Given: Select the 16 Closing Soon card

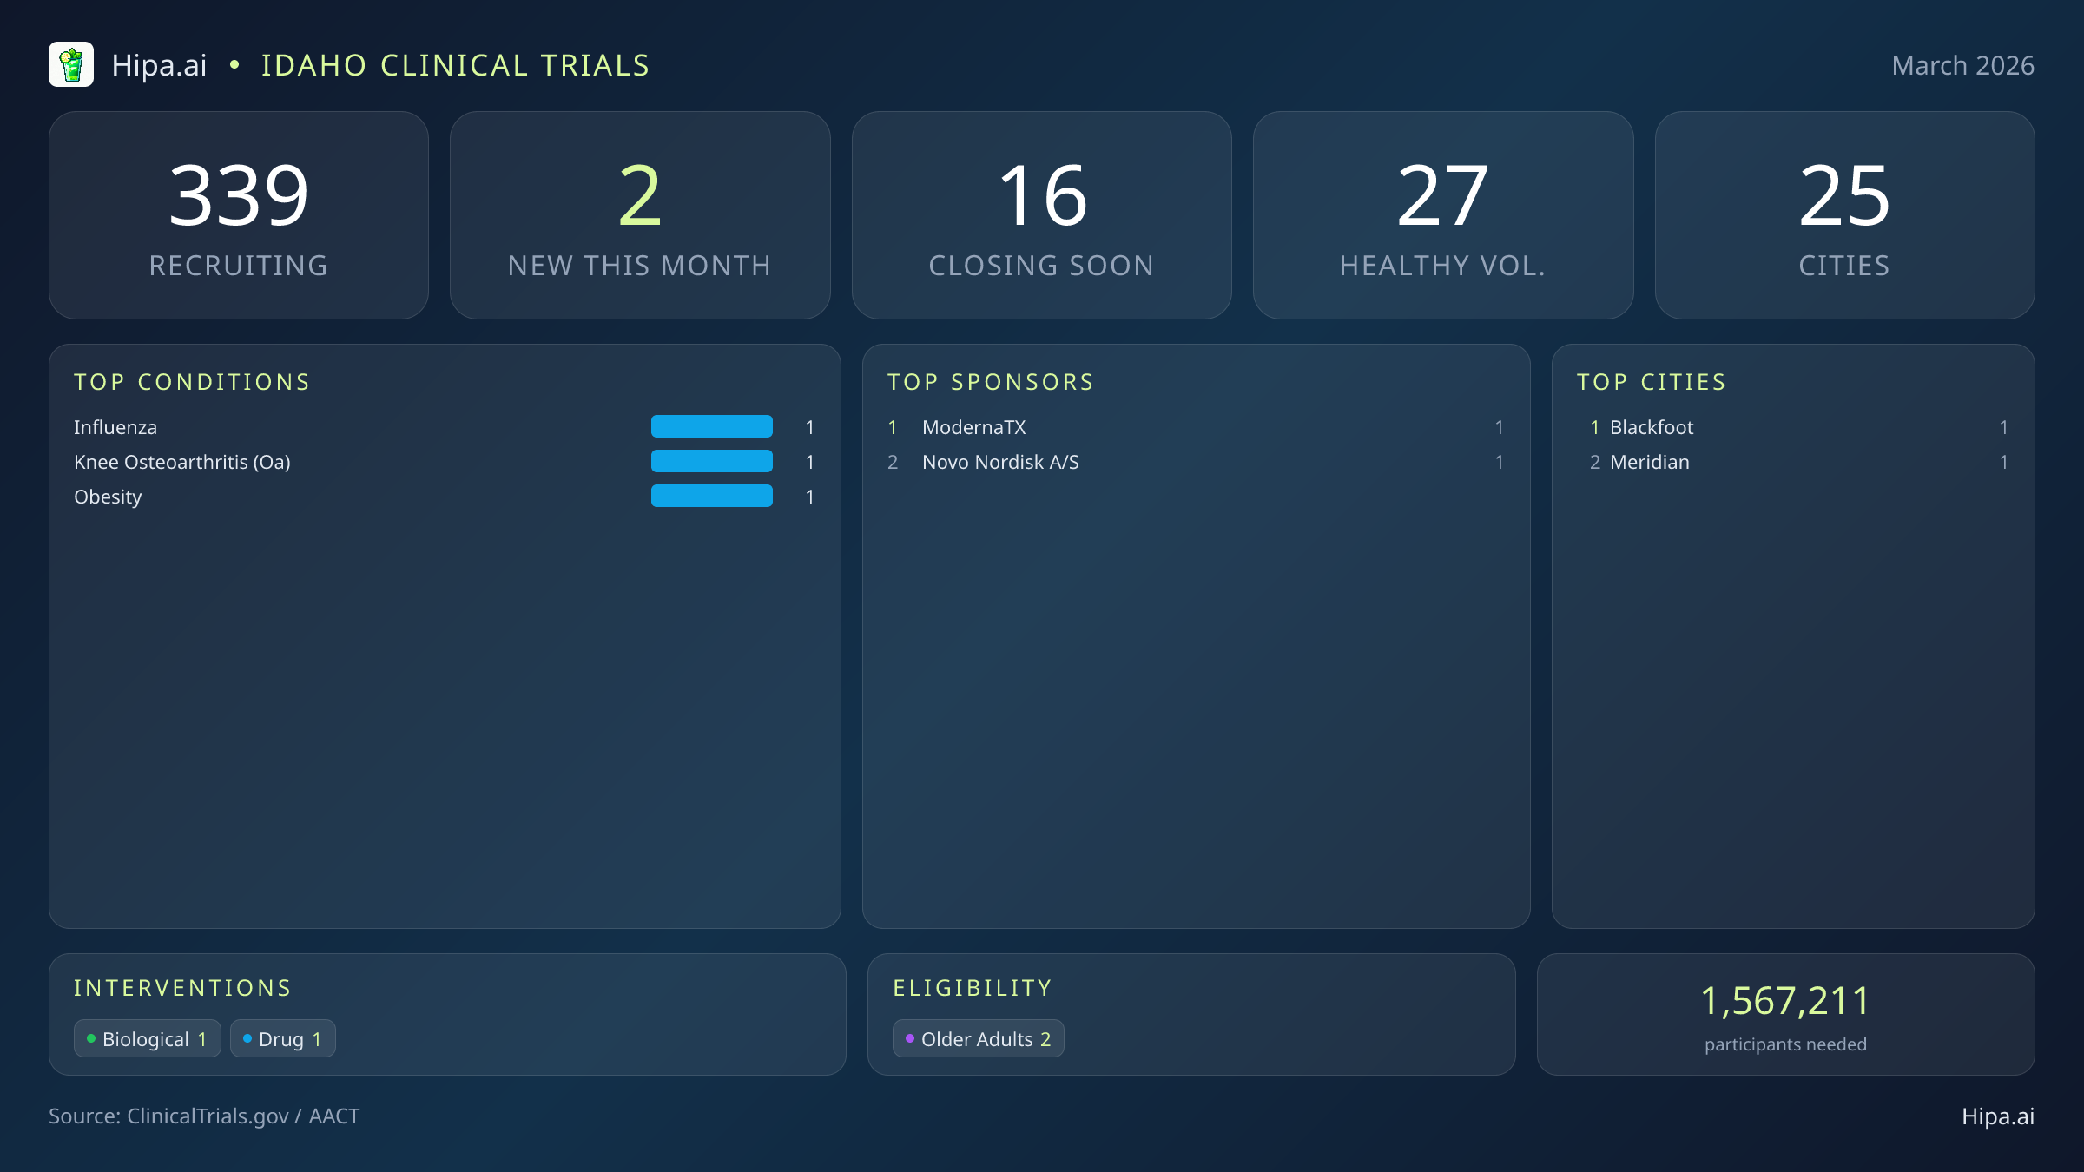Looking at the screenshot, I should pyautogui.click(x=1042, y=214).
